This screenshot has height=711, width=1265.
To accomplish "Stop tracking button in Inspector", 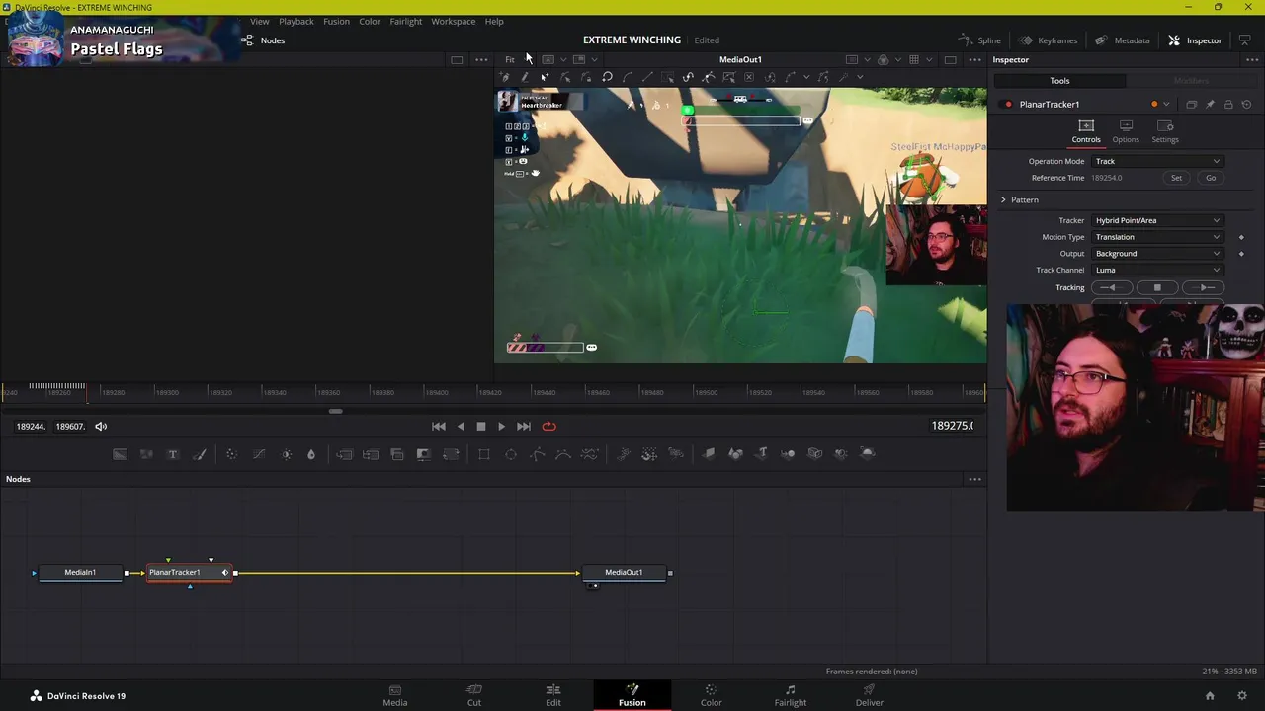I will [1157, 287].
